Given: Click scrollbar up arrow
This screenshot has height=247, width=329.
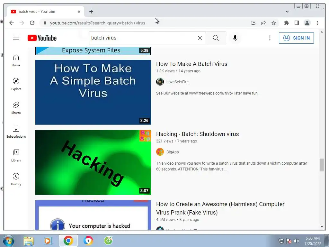Looking at the screenshot, I should pyautogui.click(x=322, y=32).
